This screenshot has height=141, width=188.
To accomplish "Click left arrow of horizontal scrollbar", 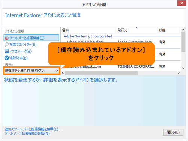I will point(63,73).
